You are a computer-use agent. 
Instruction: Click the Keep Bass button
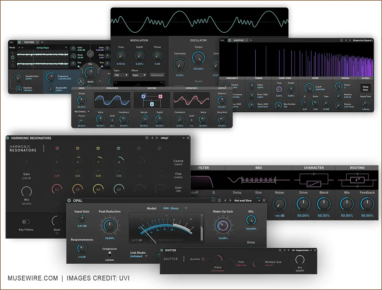[x=365, y=88]
